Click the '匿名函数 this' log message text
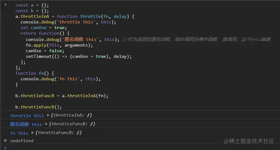This screenshot has width=280, height=150. pos(26,124)
